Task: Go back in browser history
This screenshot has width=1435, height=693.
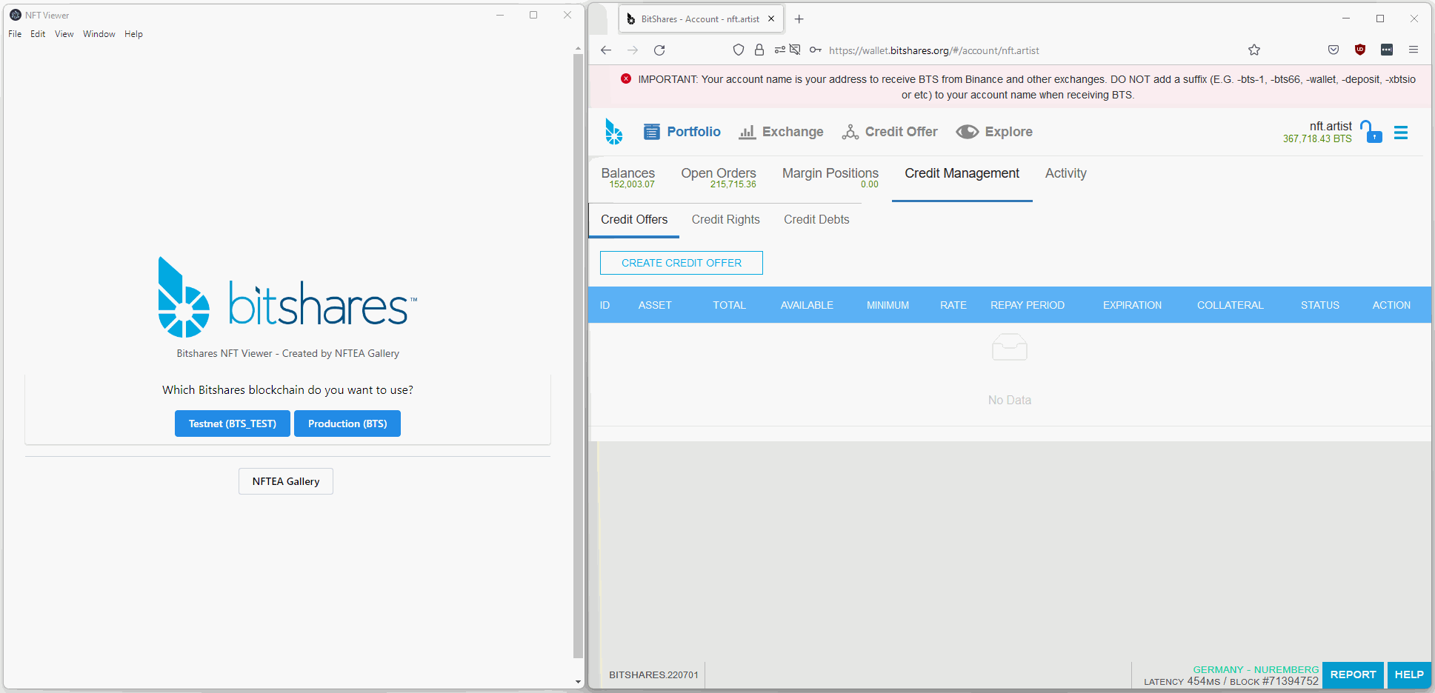Action: tap(606, 50)
